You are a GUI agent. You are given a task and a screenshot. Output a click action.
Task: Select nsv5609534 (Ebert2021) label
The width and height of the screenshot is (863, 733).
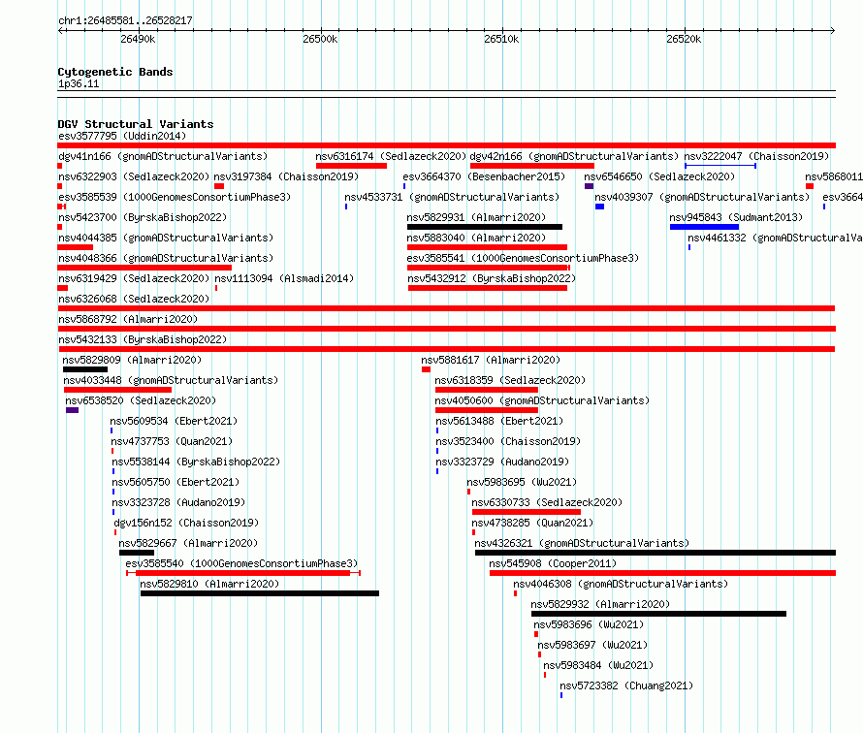point(174,421)
